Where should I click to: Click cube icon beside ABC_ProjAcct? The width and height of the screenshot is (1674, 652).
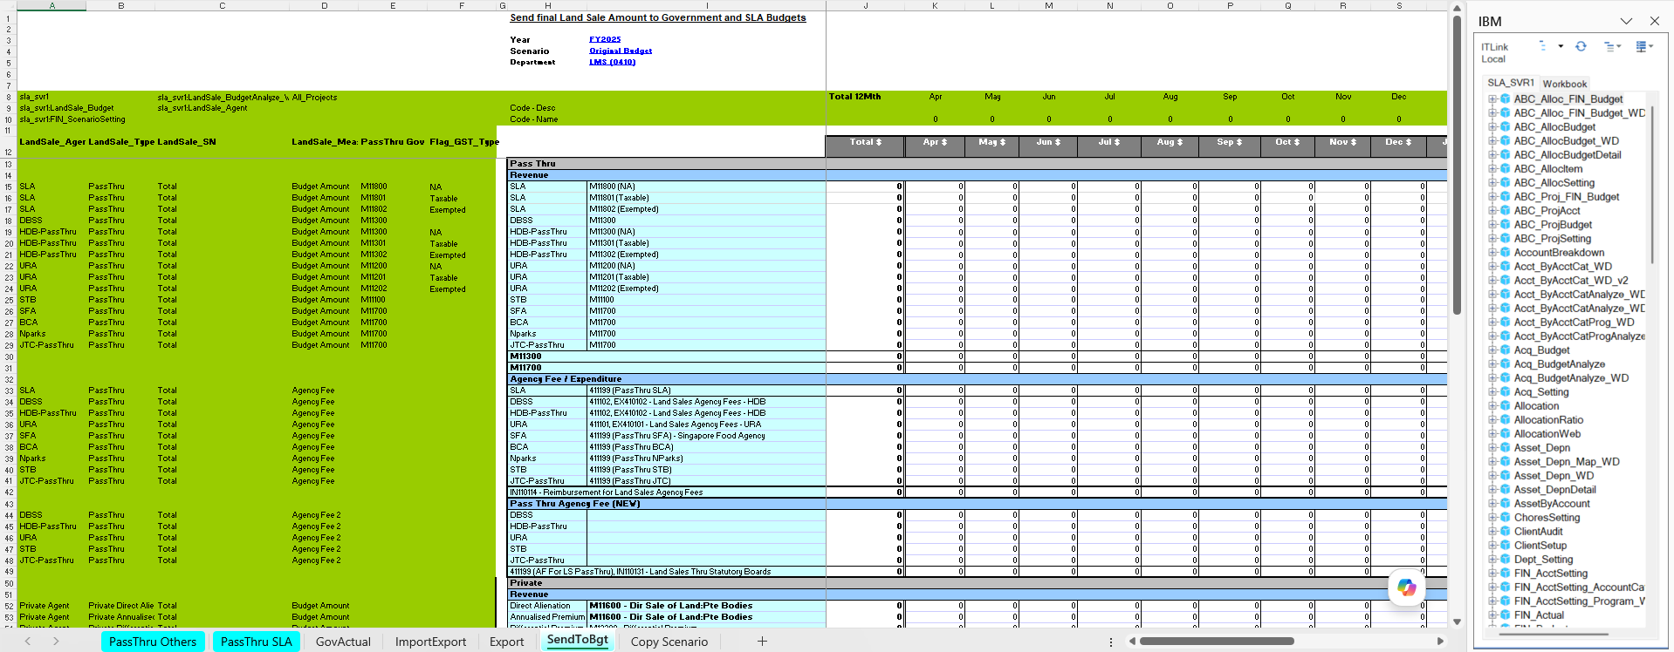point(1505,211)
